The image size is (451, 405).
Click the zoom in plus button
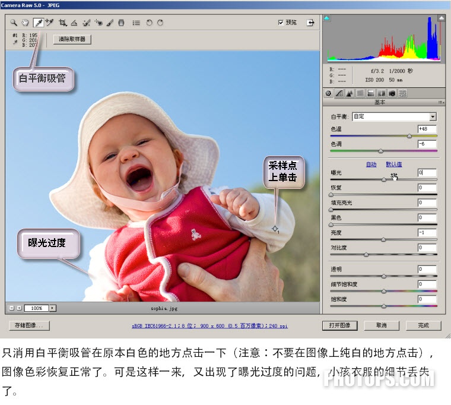click(19, 308)
